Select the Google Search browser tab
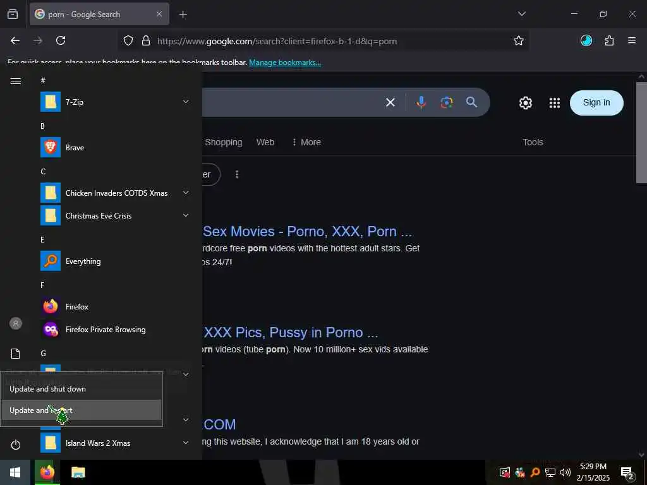Viewport: 647px width, 485px height. pyautogui.click(x=99, y=15)
